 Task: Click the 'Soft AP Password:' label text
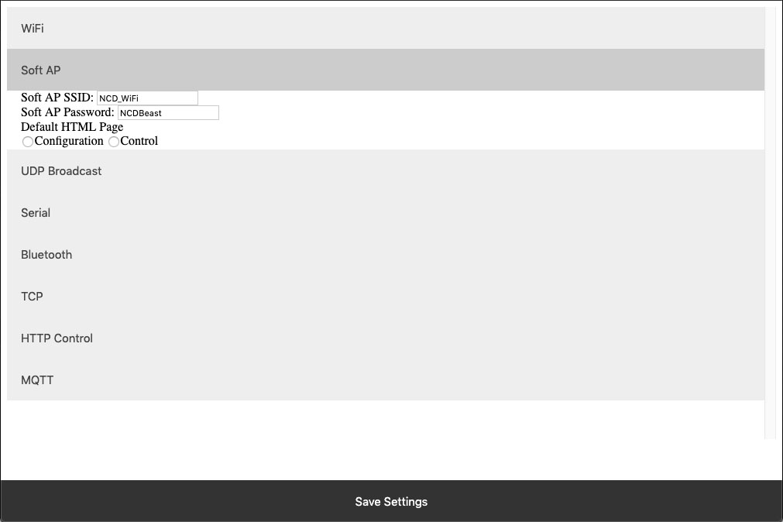click(x=67, y=112)
